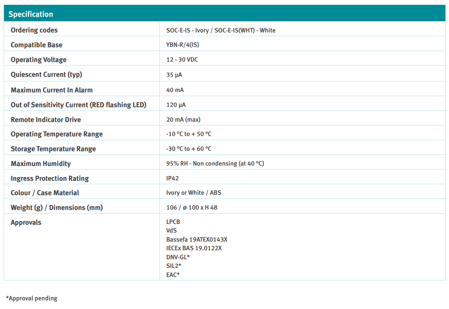Select the -10 °C to + 50 °C value

[188, 134]
